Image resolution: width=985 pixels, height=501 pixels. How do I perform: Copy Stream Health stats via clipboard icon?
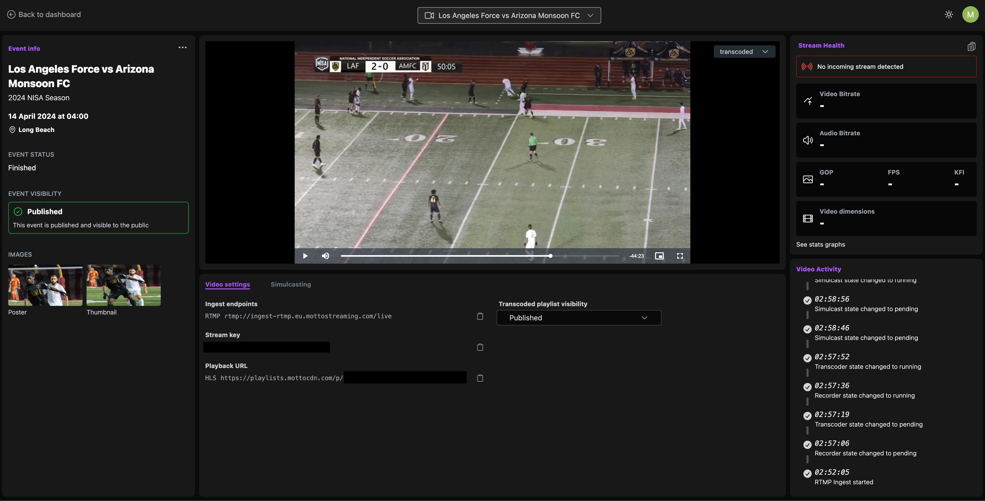971,46
